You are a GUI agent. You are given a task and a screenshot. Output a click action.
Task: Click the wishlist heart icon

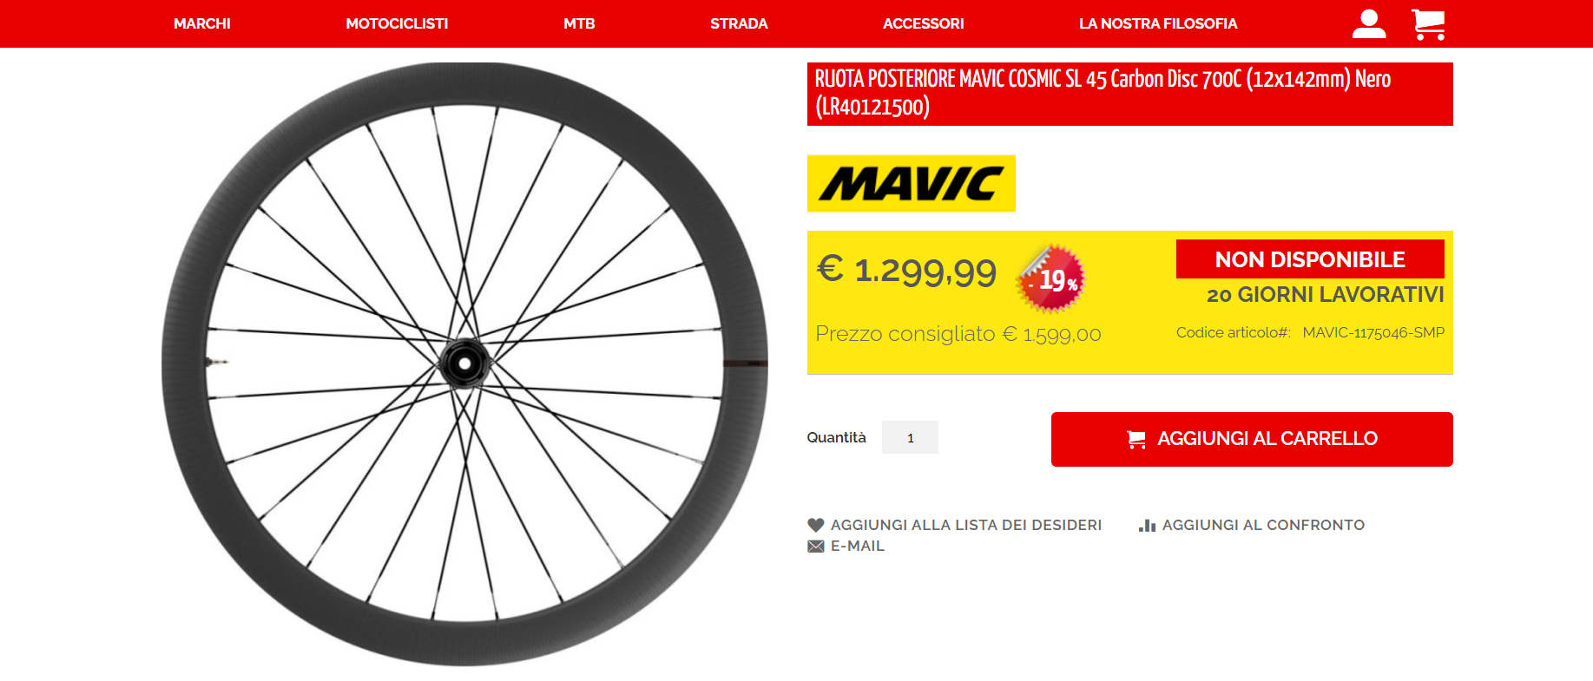[x=815, y=525]
